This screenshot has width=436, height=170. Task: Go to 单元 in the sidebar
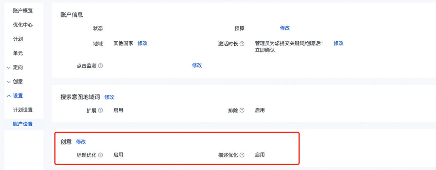(x=18, y=53)
